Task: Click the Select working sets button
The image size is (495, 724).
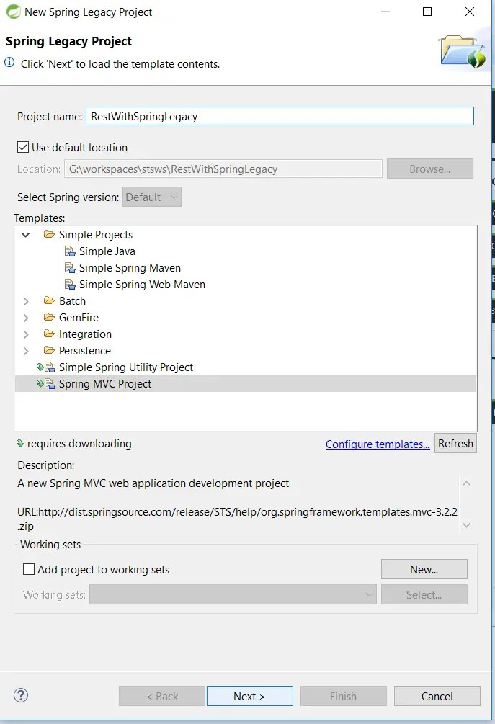Action: (x=424, y=595)
